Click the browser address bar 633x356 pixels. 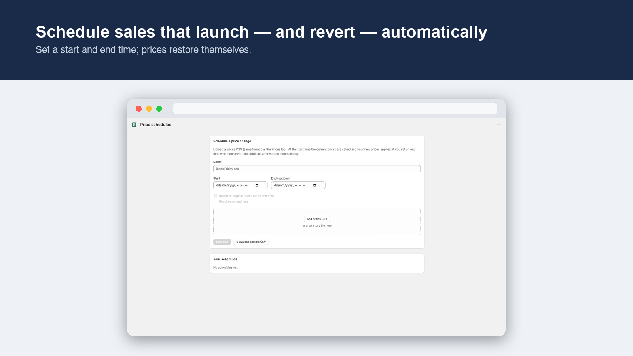pyautogui.click(x=335, y=109)
